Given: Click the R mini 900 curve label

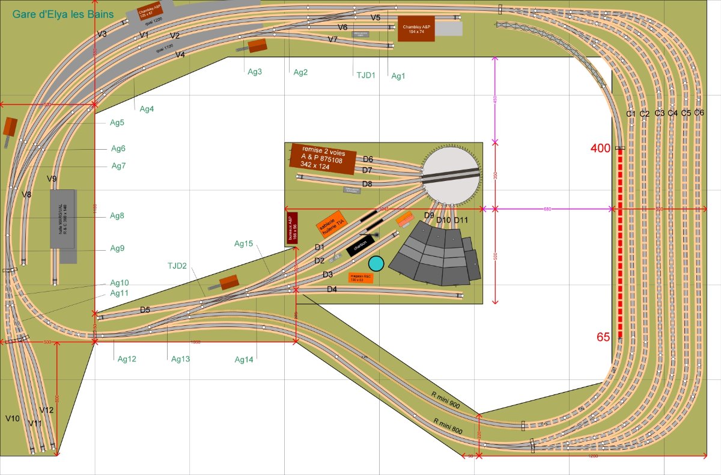Looking at the screenshot, I should 446,400.
